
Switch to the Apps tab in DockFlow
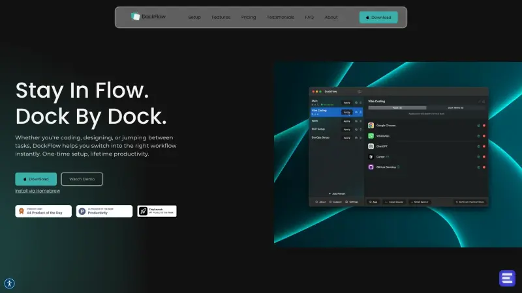tap(397, 107)
